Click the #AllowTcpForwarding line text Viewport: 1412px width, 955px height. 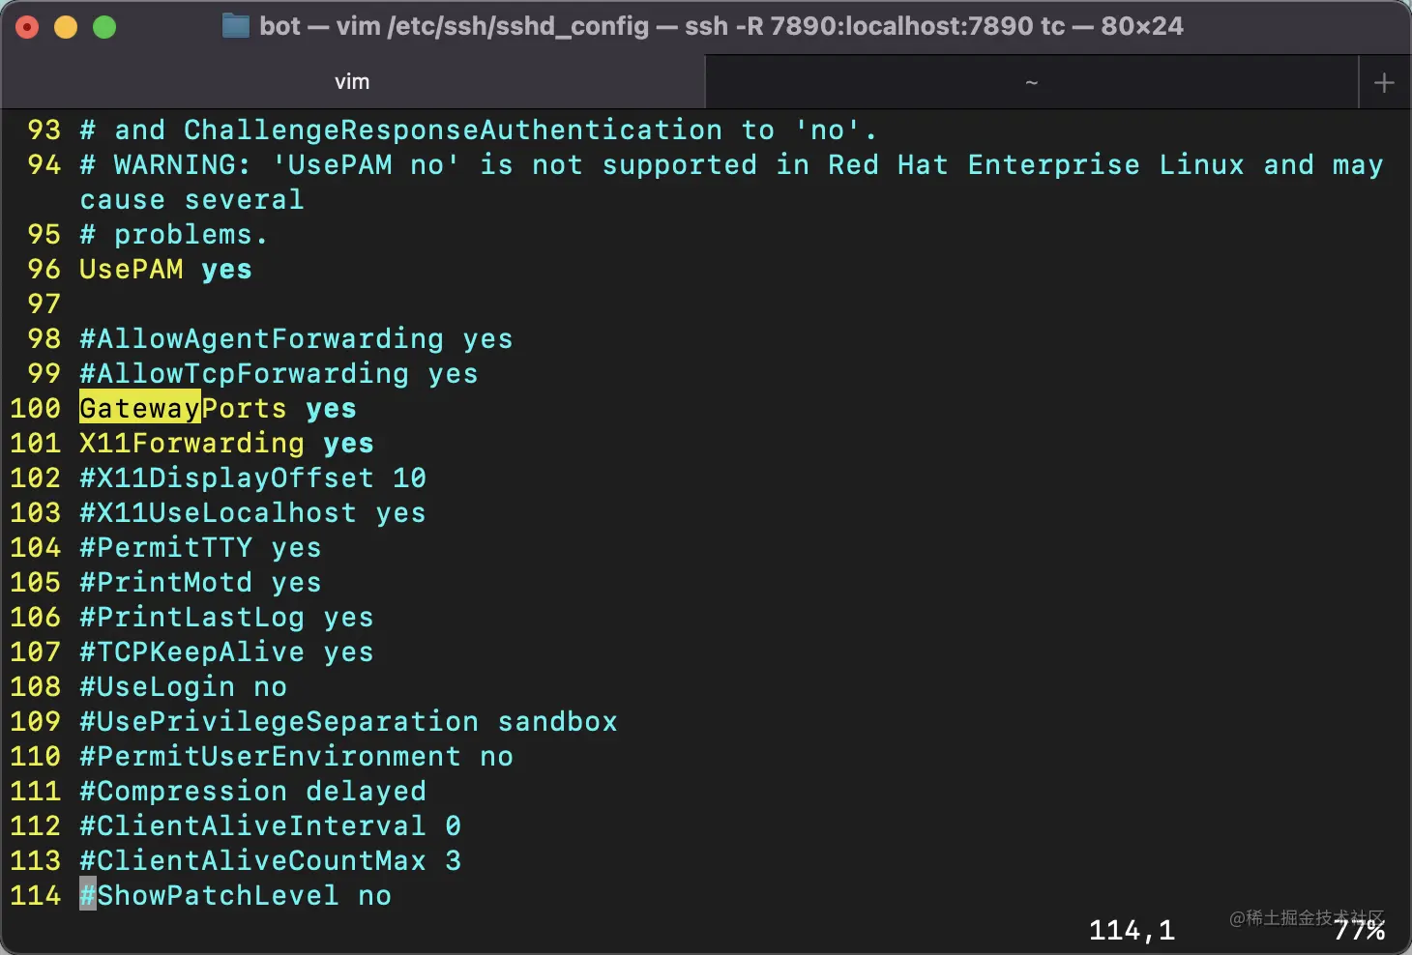pos(244,374)
